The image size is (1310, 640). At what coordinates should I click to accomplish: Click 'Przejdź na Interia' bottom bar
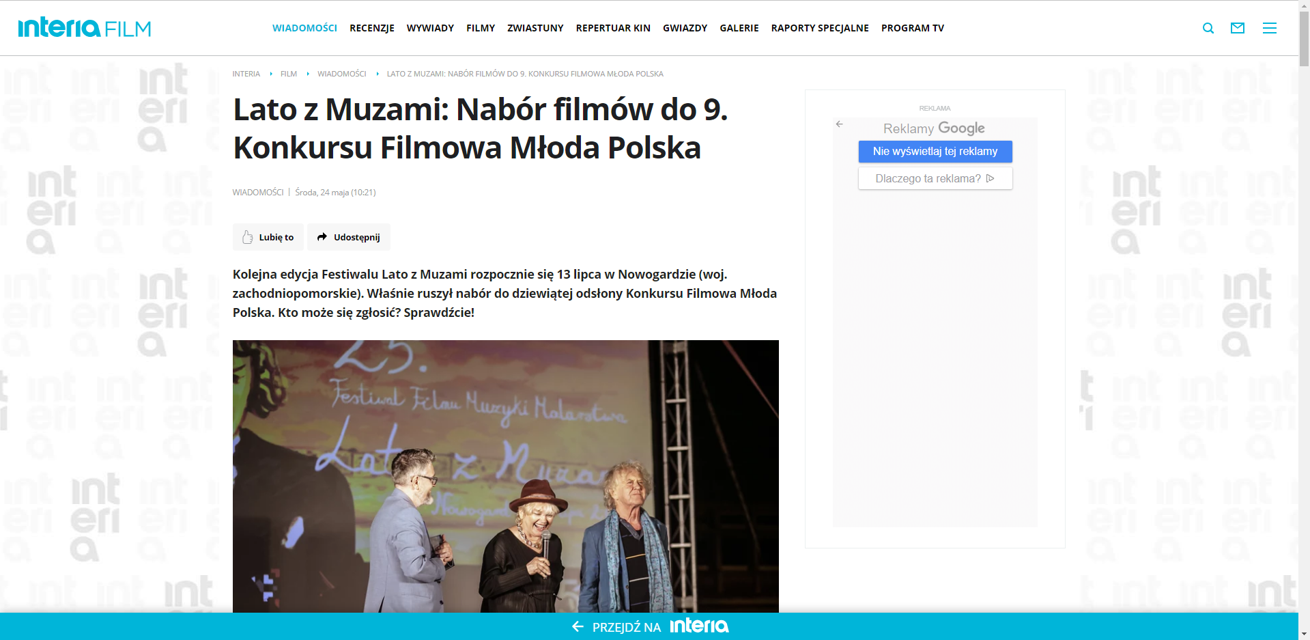click(649, 626)
